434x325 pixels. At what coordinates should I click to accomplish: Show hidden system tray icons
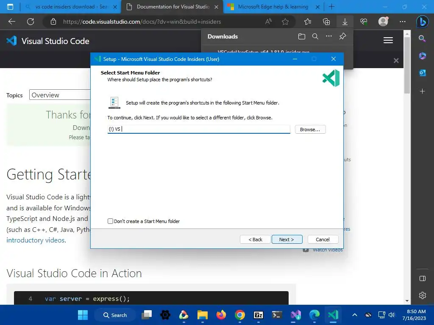[355, 315]
